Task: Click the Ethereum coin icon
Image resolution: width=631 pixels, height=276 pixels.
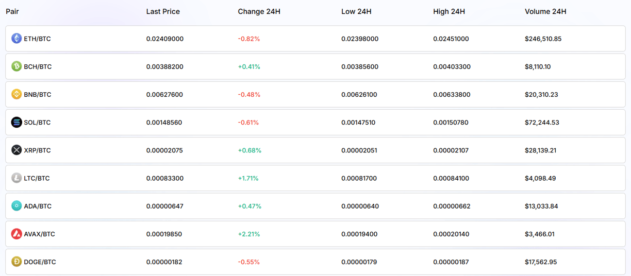Action: [16, 39]
